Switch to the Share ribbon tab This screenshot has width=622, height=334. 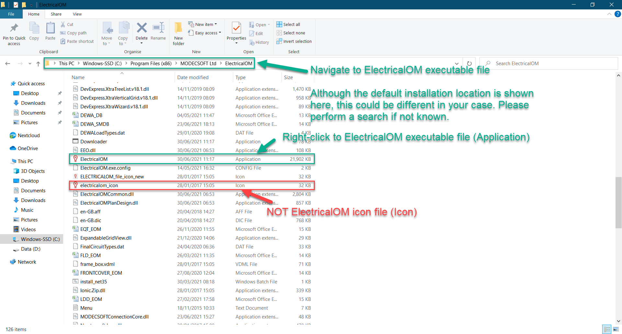click(56, 14)
